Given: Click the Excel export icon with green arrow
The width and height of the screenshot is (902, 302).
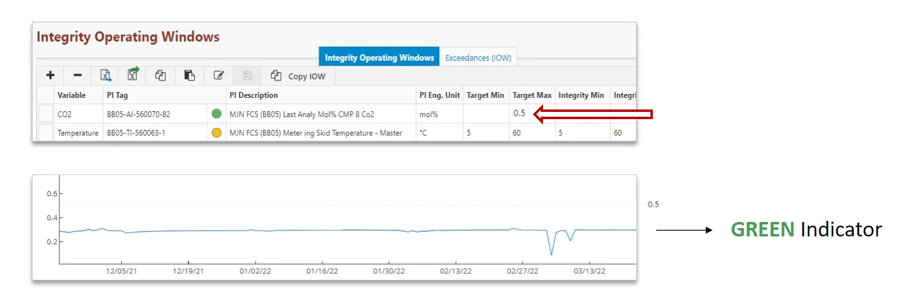Looking at the screenshot, I should coord(133,75).
